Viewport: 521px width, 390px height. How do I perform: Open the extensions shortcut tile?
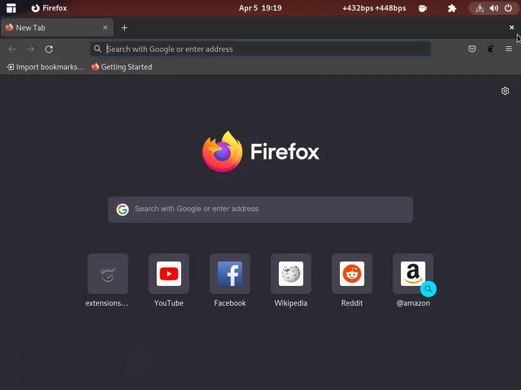pyautogui.click(x=107, y=280)
